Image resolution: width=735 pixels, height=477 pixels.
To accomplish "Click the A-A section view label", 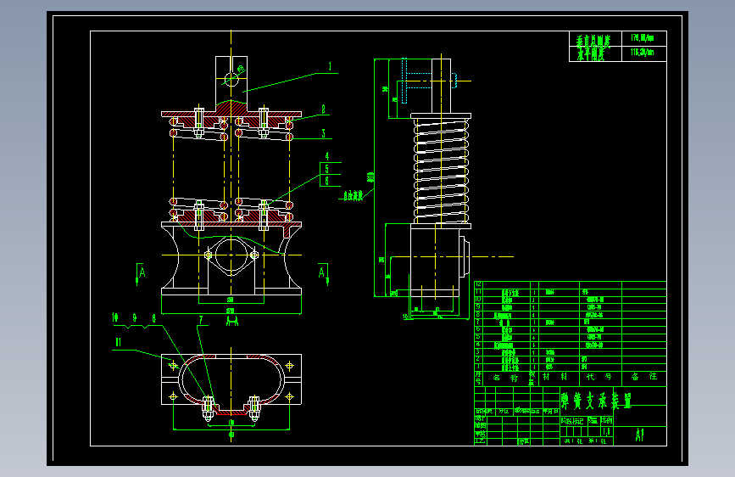I will pyautogui.click(x=232, y=321).
